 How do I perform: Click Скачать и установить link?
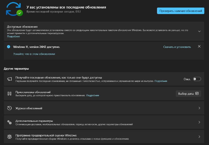pyautogui.click(x=177, y=47)
